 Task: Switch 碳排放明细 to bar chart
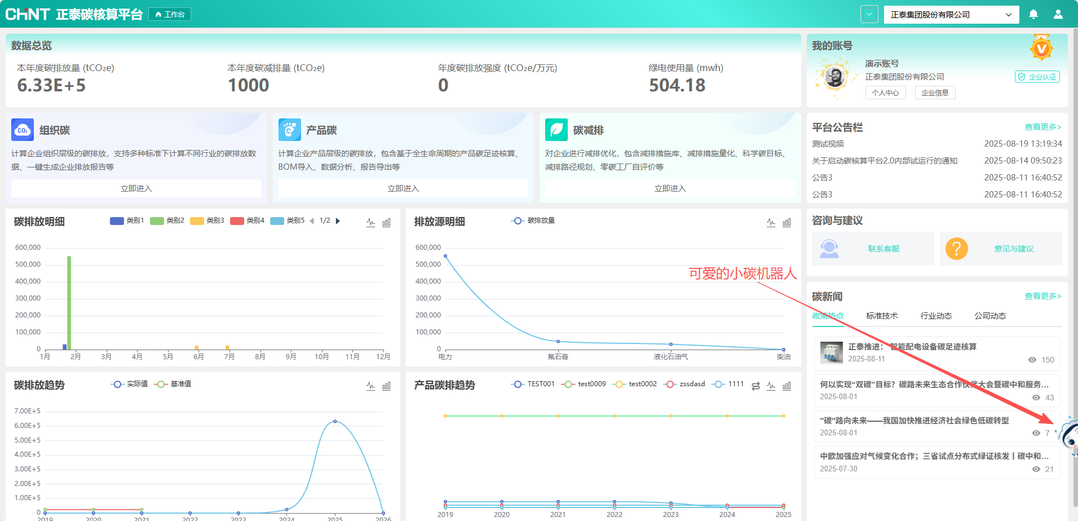click(386, 222)
